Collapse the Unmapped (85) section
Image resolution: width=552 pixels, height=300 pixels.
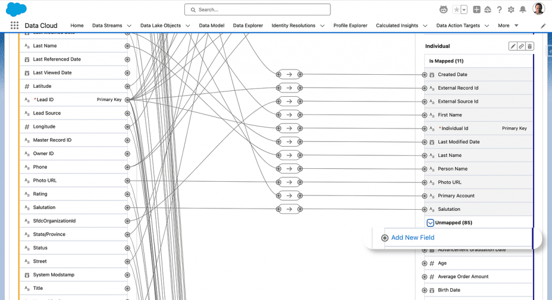coord(430,223)
